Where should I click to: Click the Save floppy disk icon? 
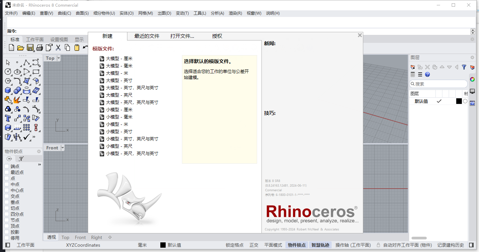point(30,47)
